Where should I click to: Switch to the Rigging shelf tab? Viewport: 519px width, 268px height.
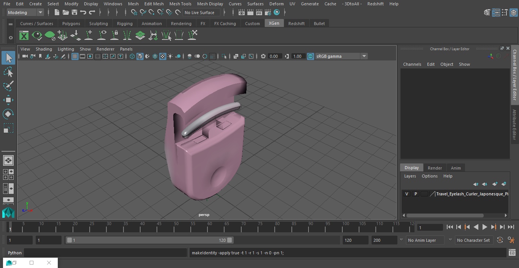pos(125,24)
